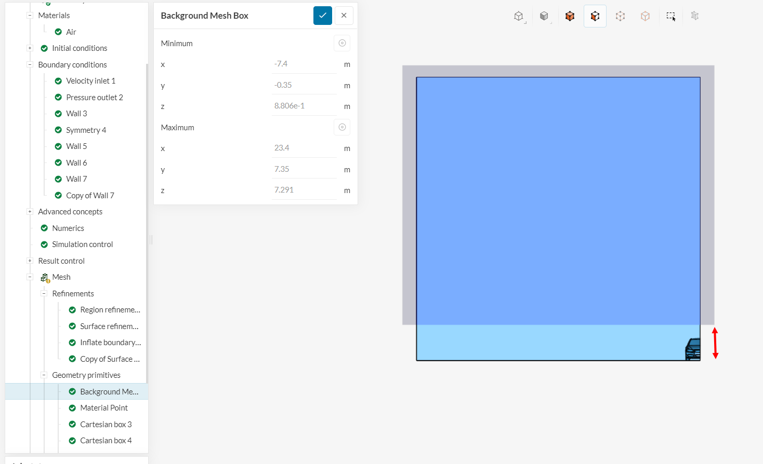Select Cartesian box 3 primitive

[x=106, y=425]
